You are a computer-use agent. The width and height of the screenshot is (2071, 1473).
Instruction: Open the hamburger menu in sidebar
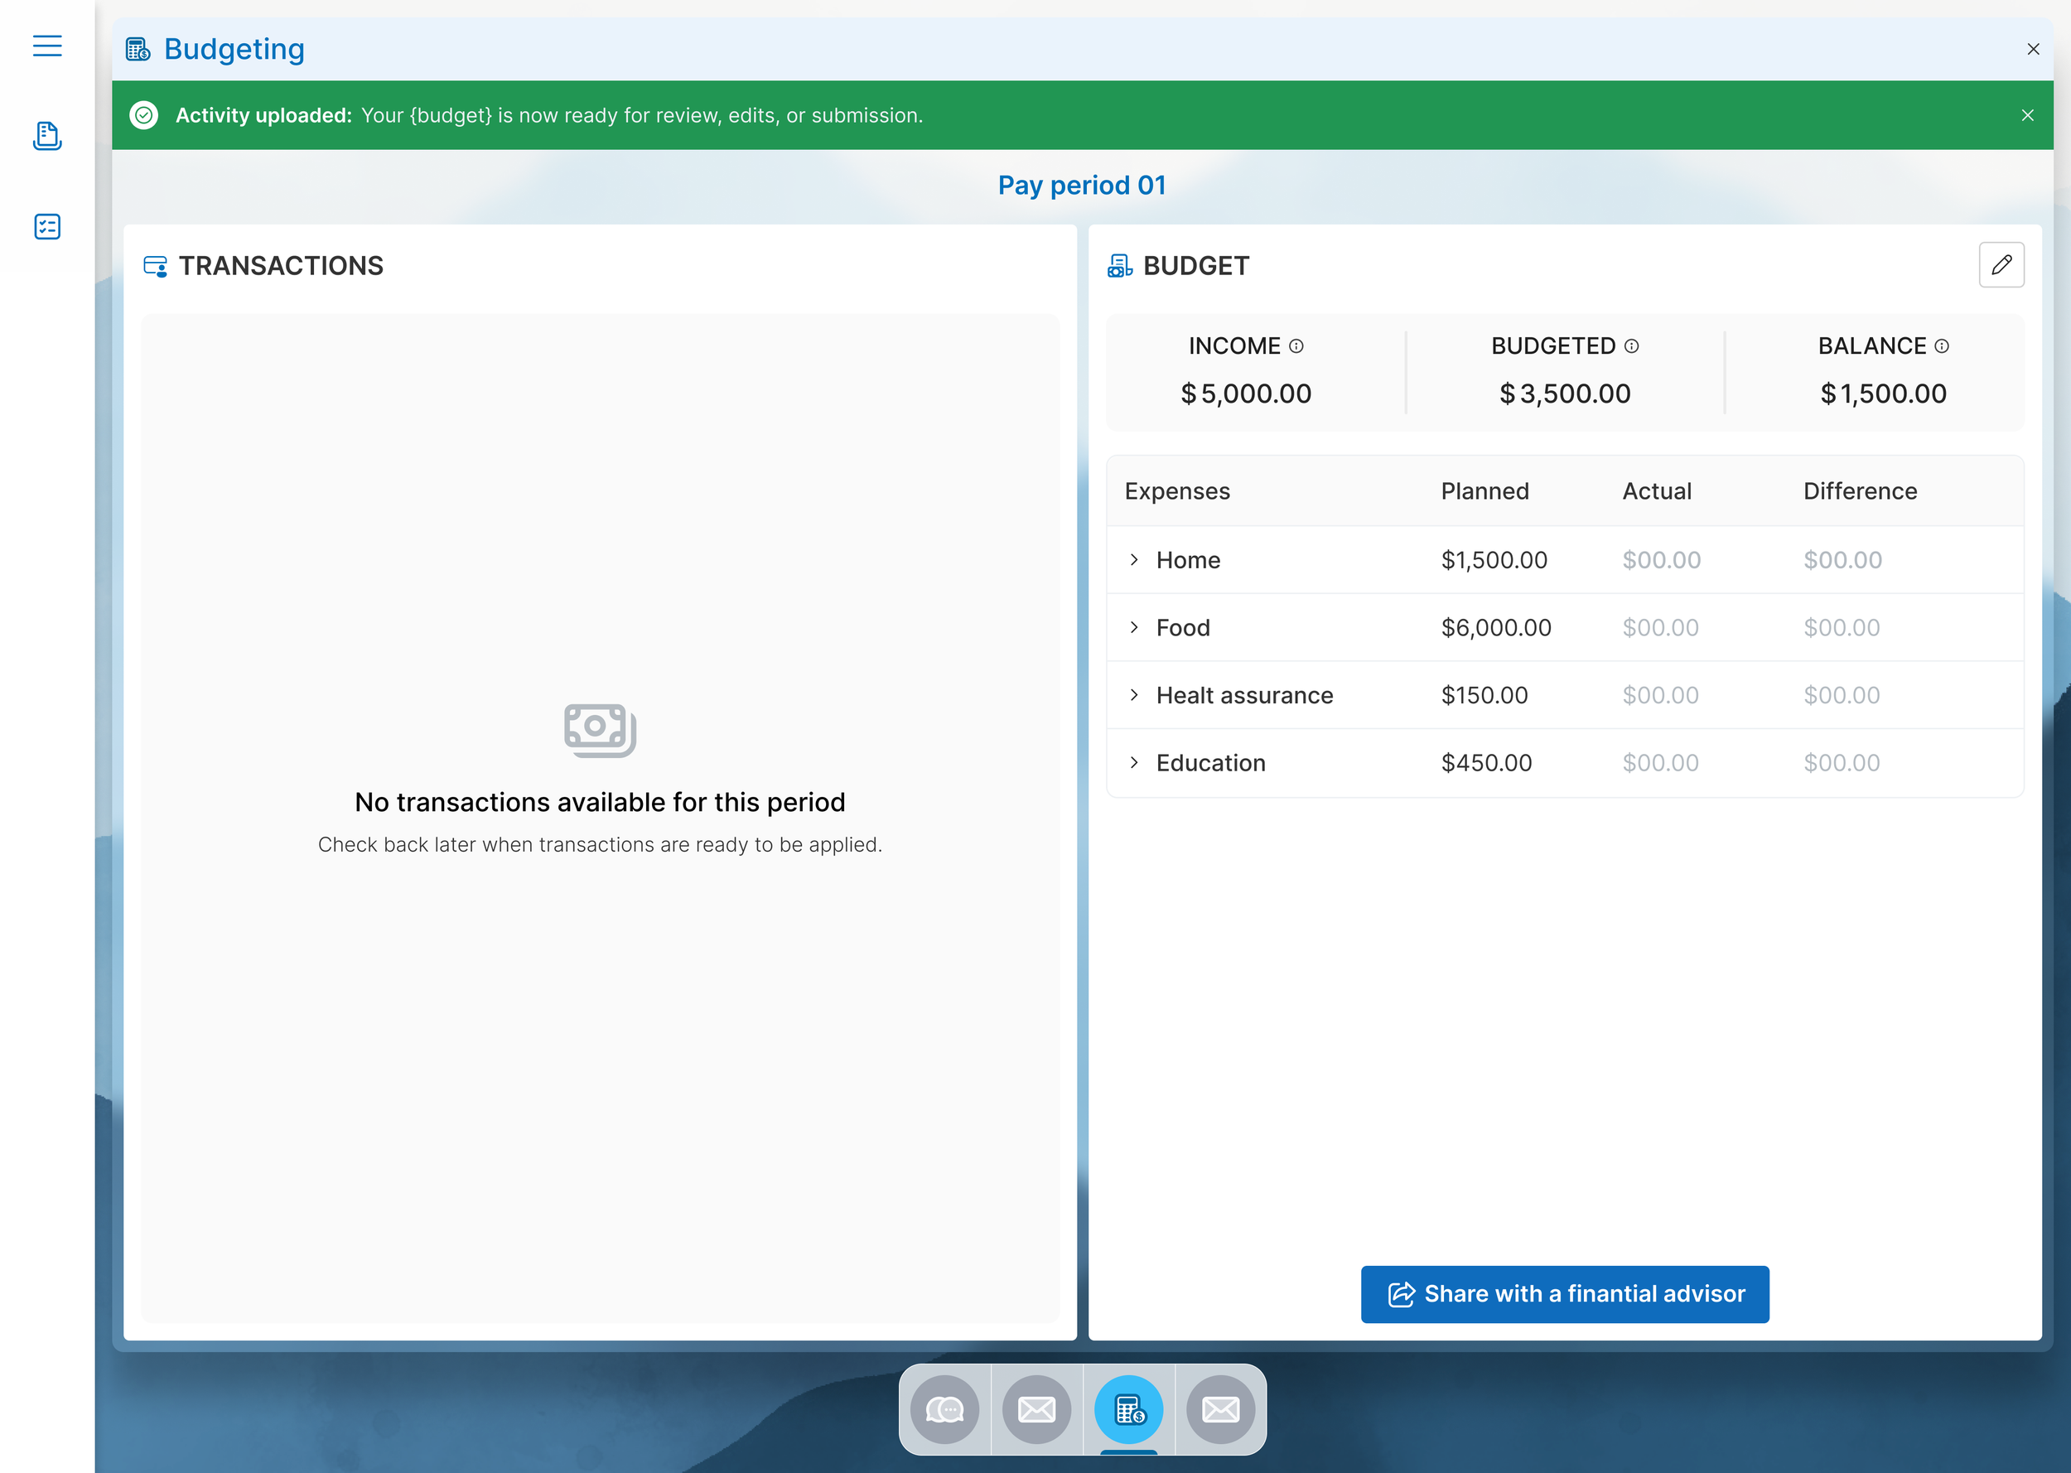click(47, 46)
